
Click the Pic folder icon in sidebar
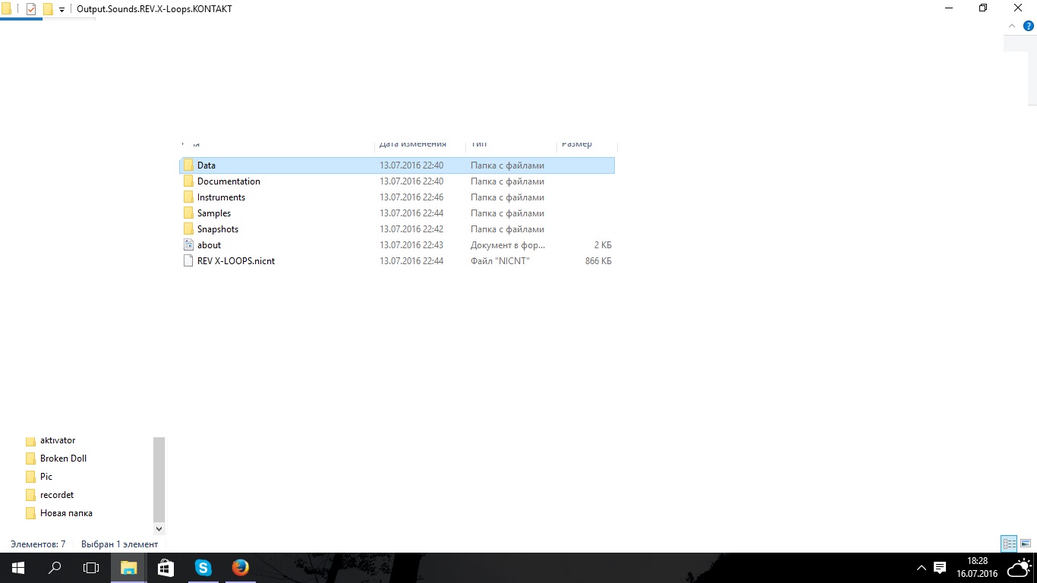(x=30, y=477)
